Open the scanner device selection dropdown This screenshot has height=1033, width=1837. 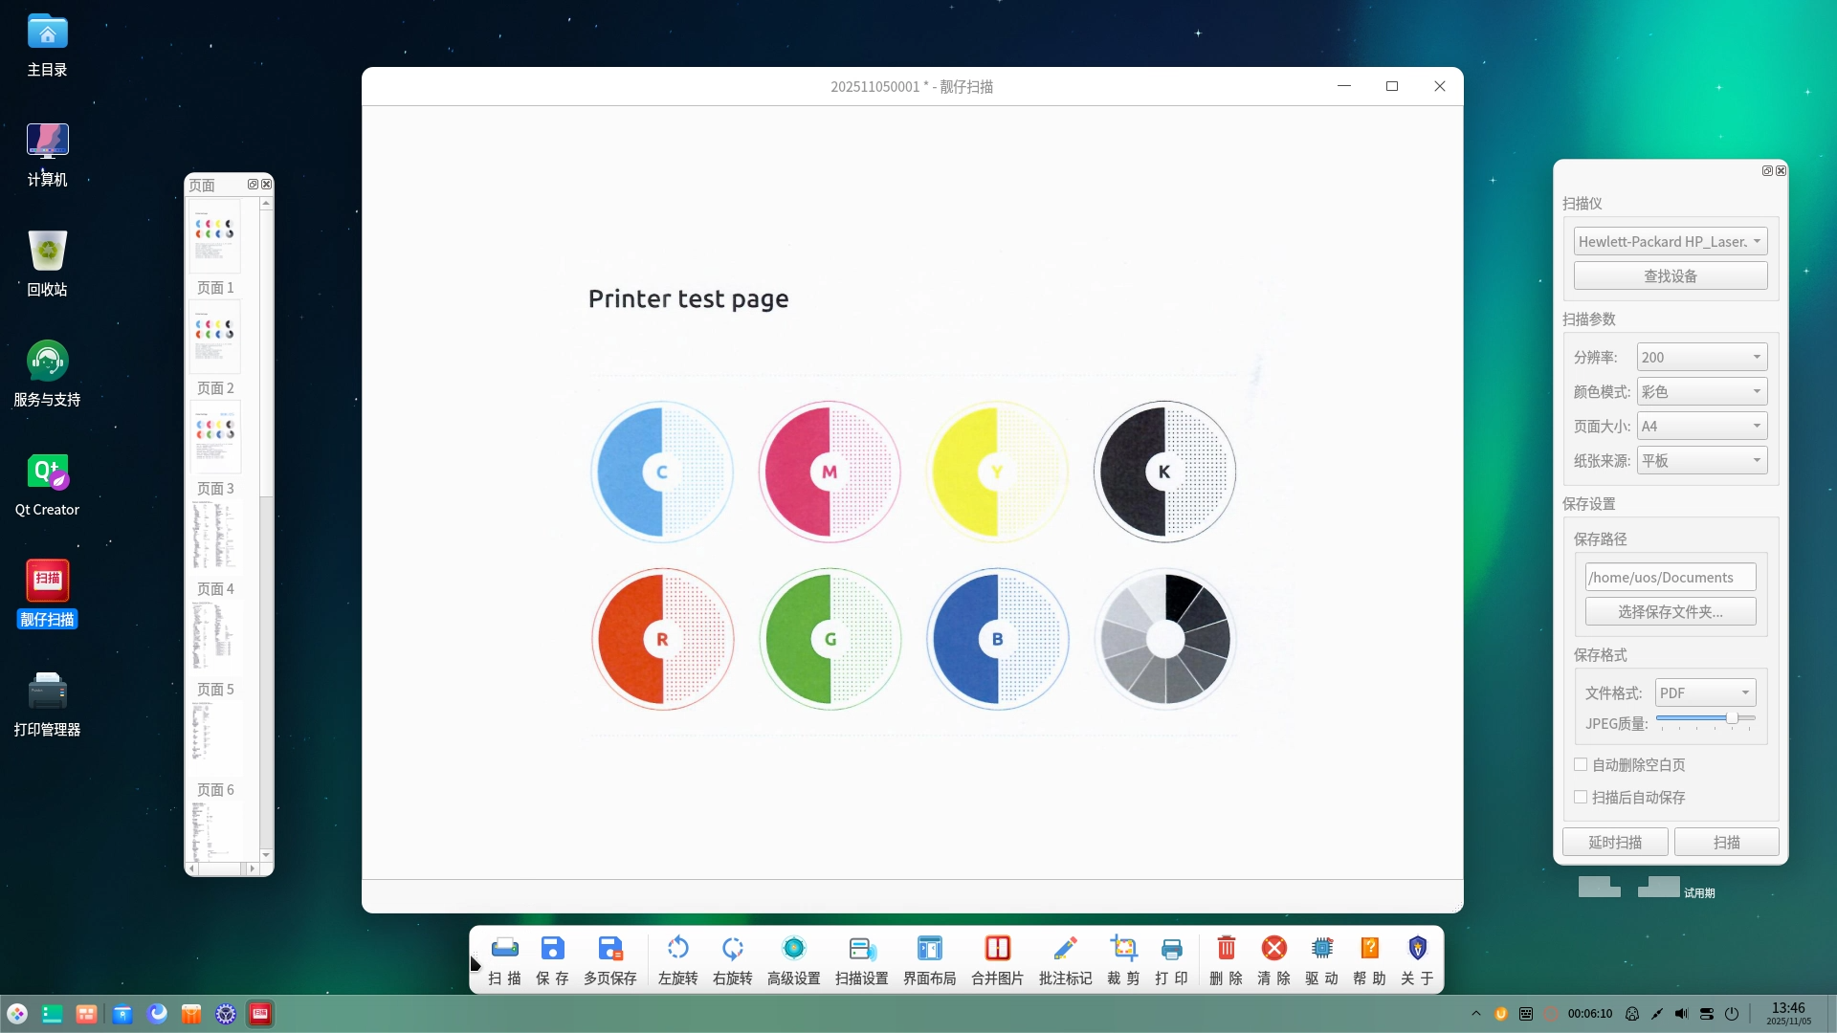(x=1670, y=241)
